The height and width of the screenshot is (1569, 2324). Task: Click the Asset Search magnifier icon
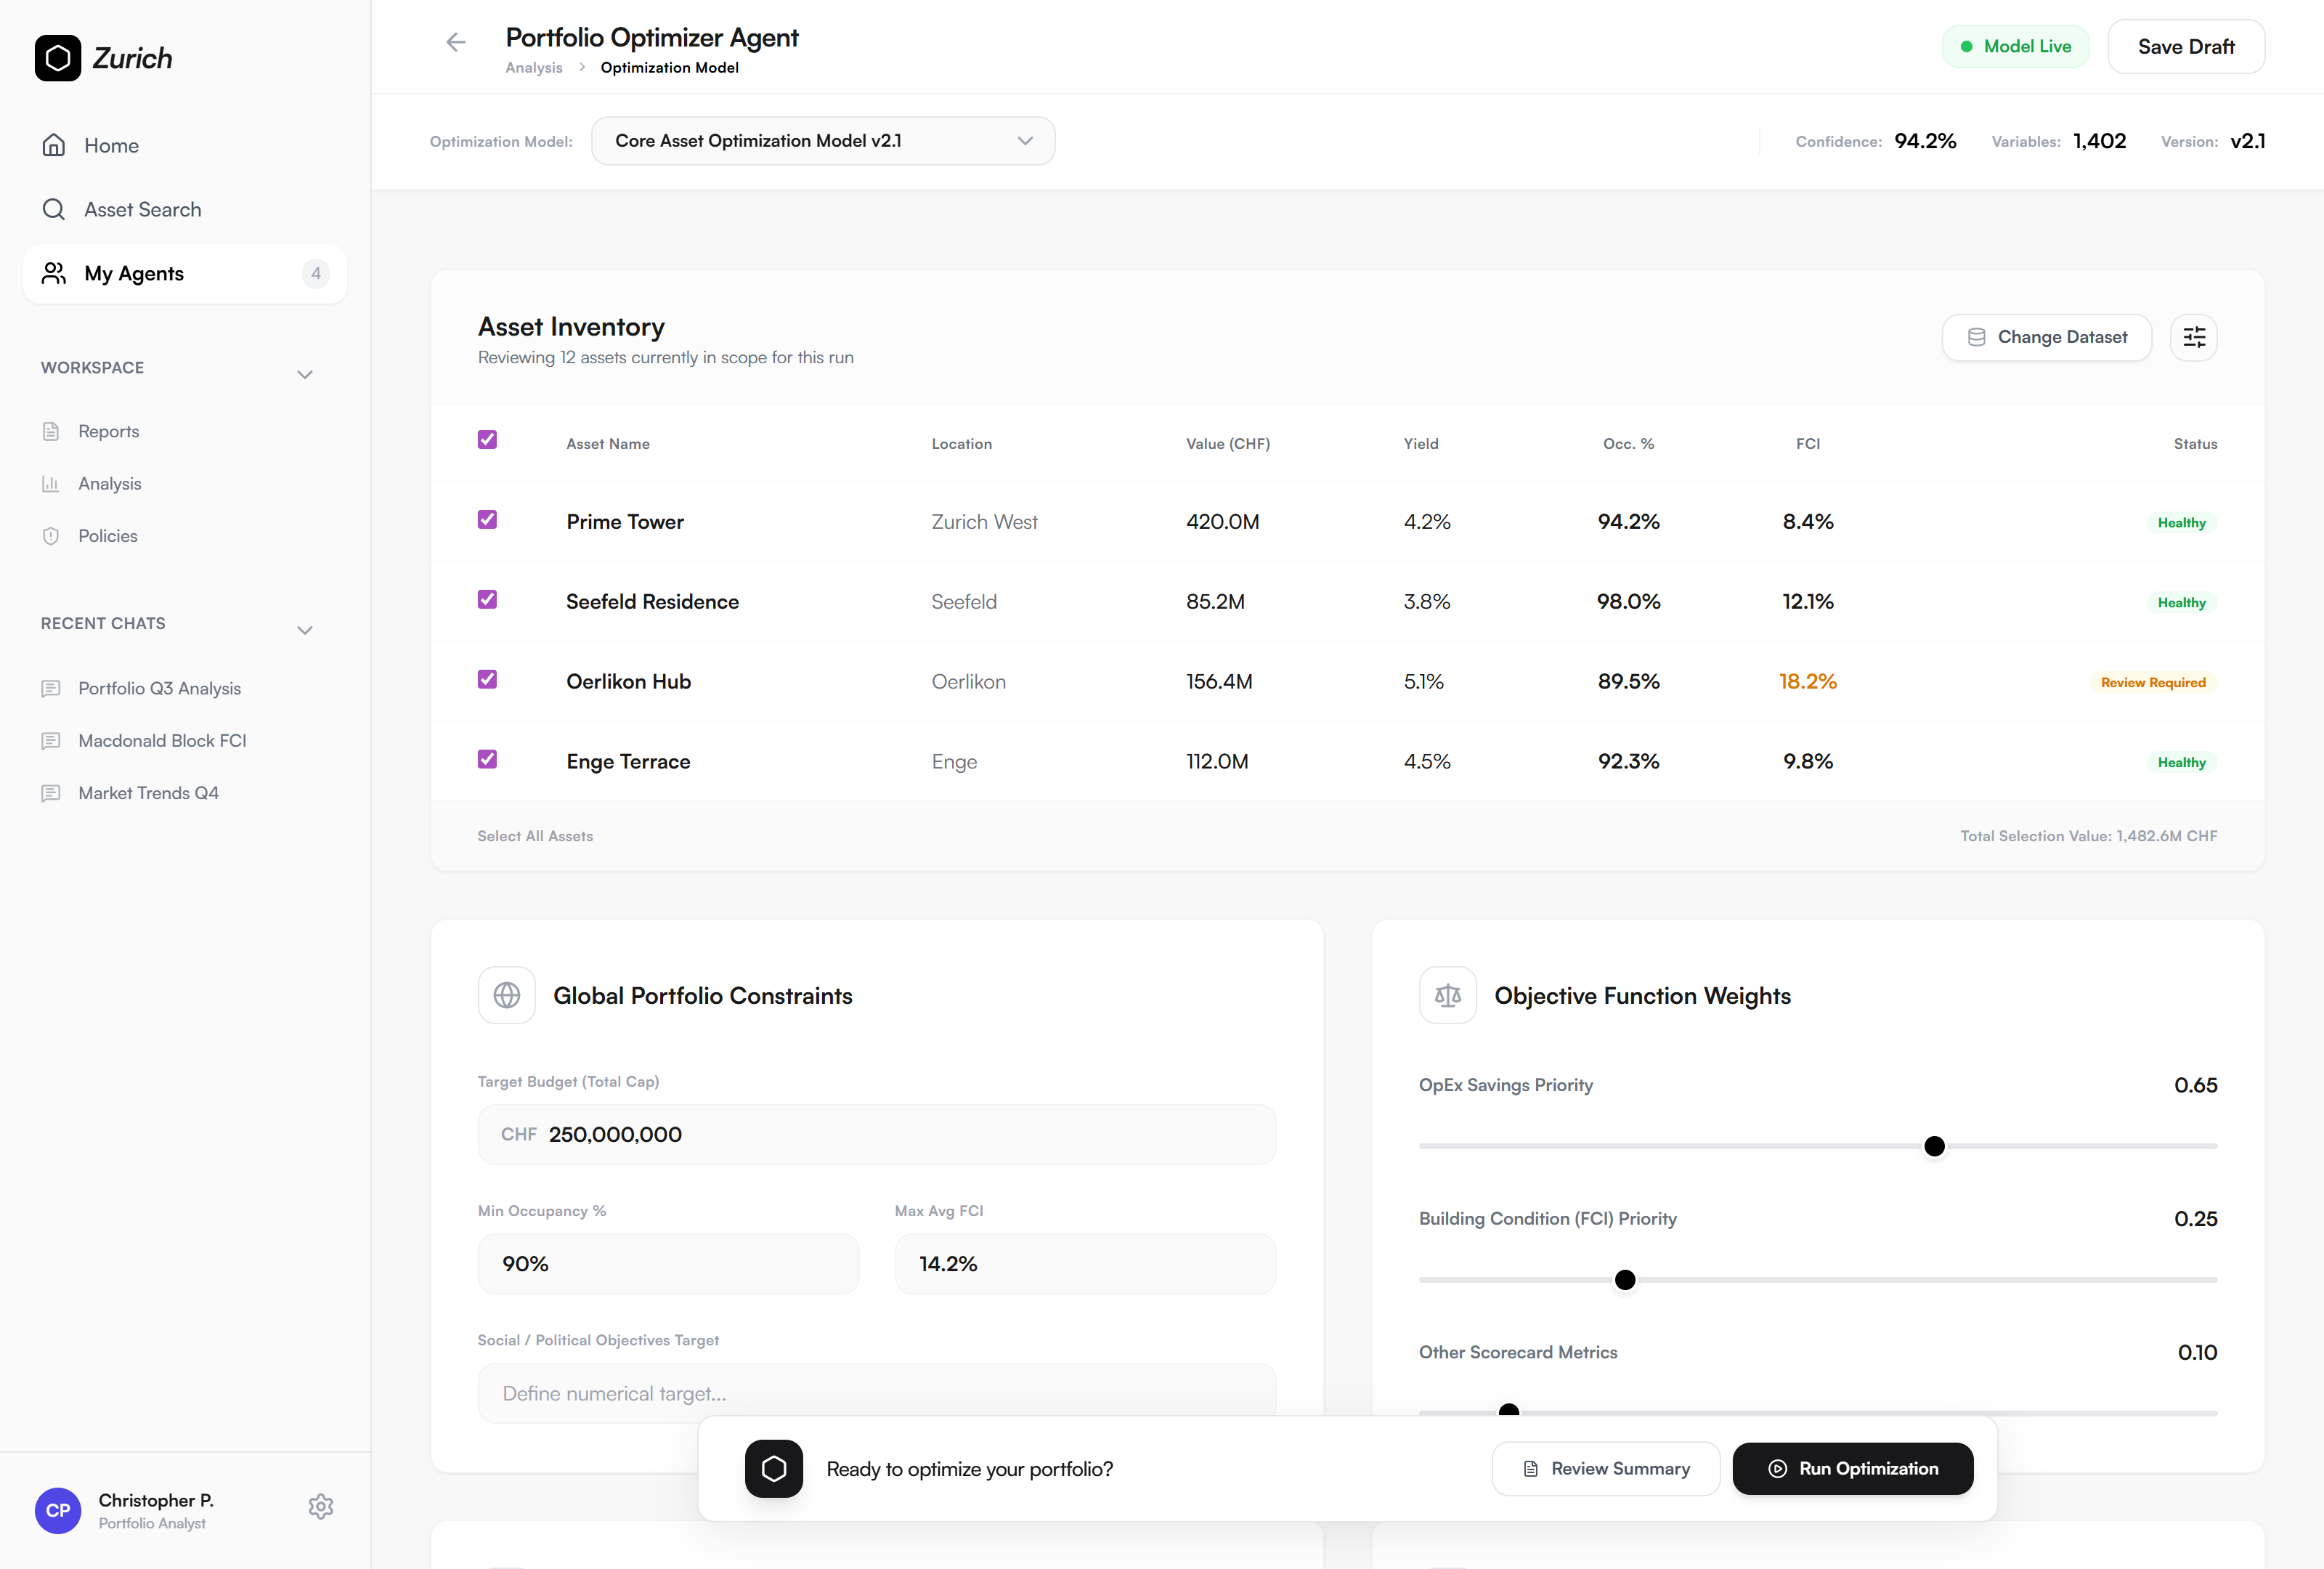coord(54,210)
